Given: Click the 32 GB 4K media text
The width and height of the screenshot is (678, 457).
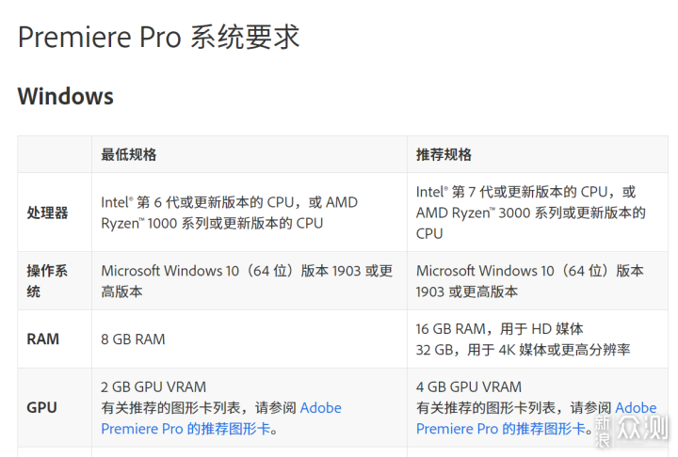Looking at the screenshot, I should tap(523, 349).
